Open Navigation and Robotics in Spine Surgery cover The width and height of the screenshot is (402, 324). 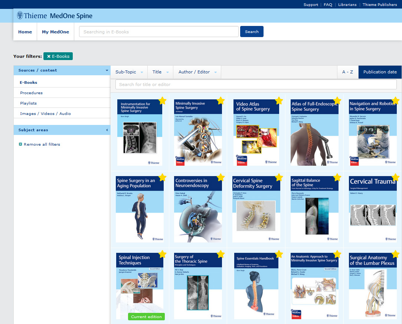pos(373,132)
